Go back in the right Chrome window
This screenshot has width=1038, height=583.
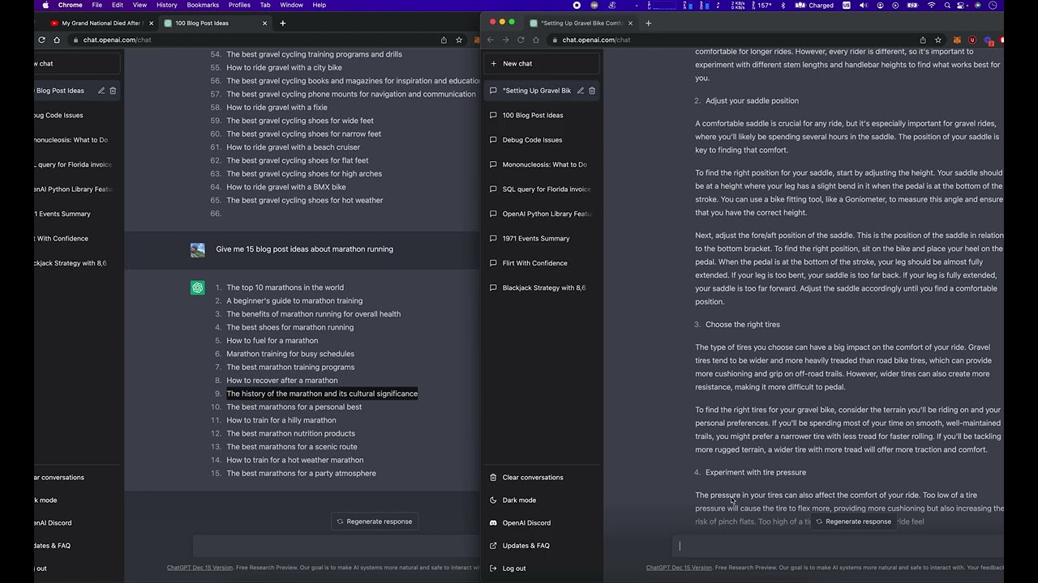coord(491,40)
